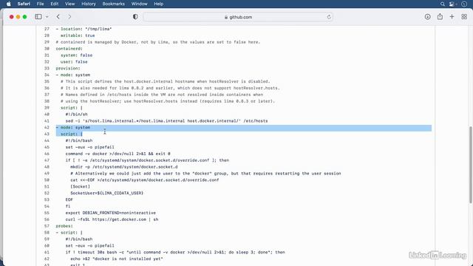The width and height of the screenshot is (473, 266).
Task: Open the Bookmarks menu
Action: point(113,4)
